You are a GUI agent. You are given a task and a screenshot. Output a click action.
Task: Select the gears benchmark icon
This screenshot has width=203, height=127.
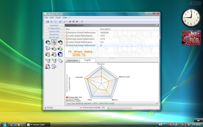(x=48, y=48)
